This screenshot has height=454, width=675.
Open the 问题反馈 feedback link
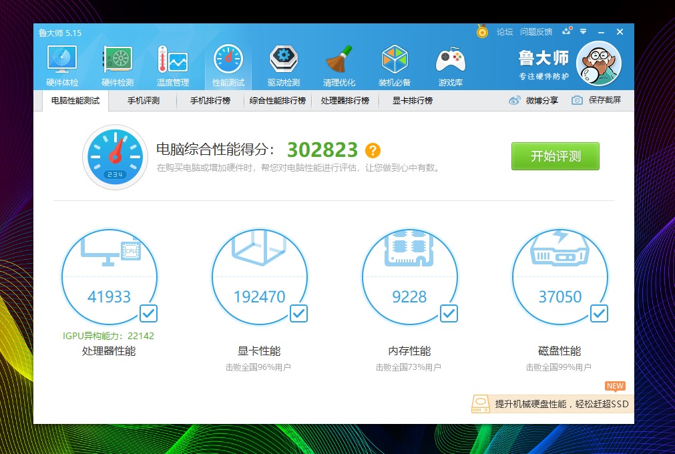pos(536,32)
